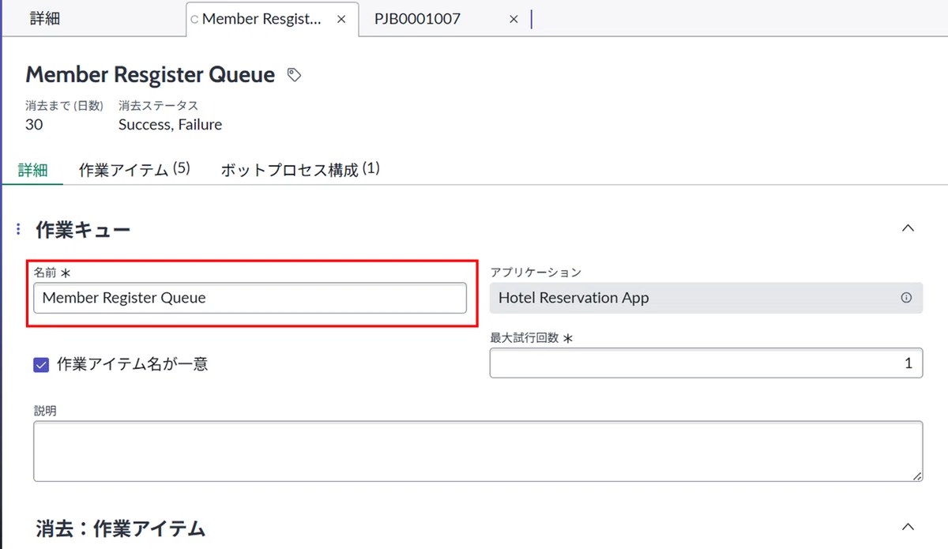Collapse the 作業キュー section
Screen dimensions: 948x549
(908, 228)
